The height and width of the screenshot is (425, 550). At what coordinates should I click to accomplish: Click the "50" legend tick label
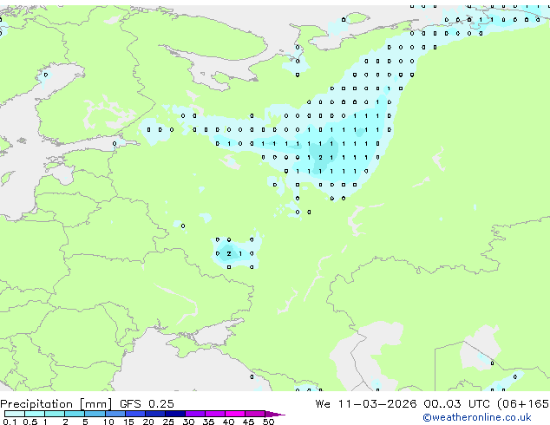point(269,422)
